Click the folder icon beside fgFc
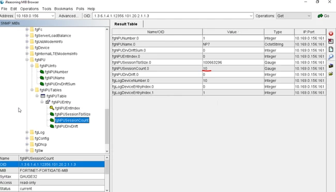This screenshot has height=192, width=336. [32, 29]
